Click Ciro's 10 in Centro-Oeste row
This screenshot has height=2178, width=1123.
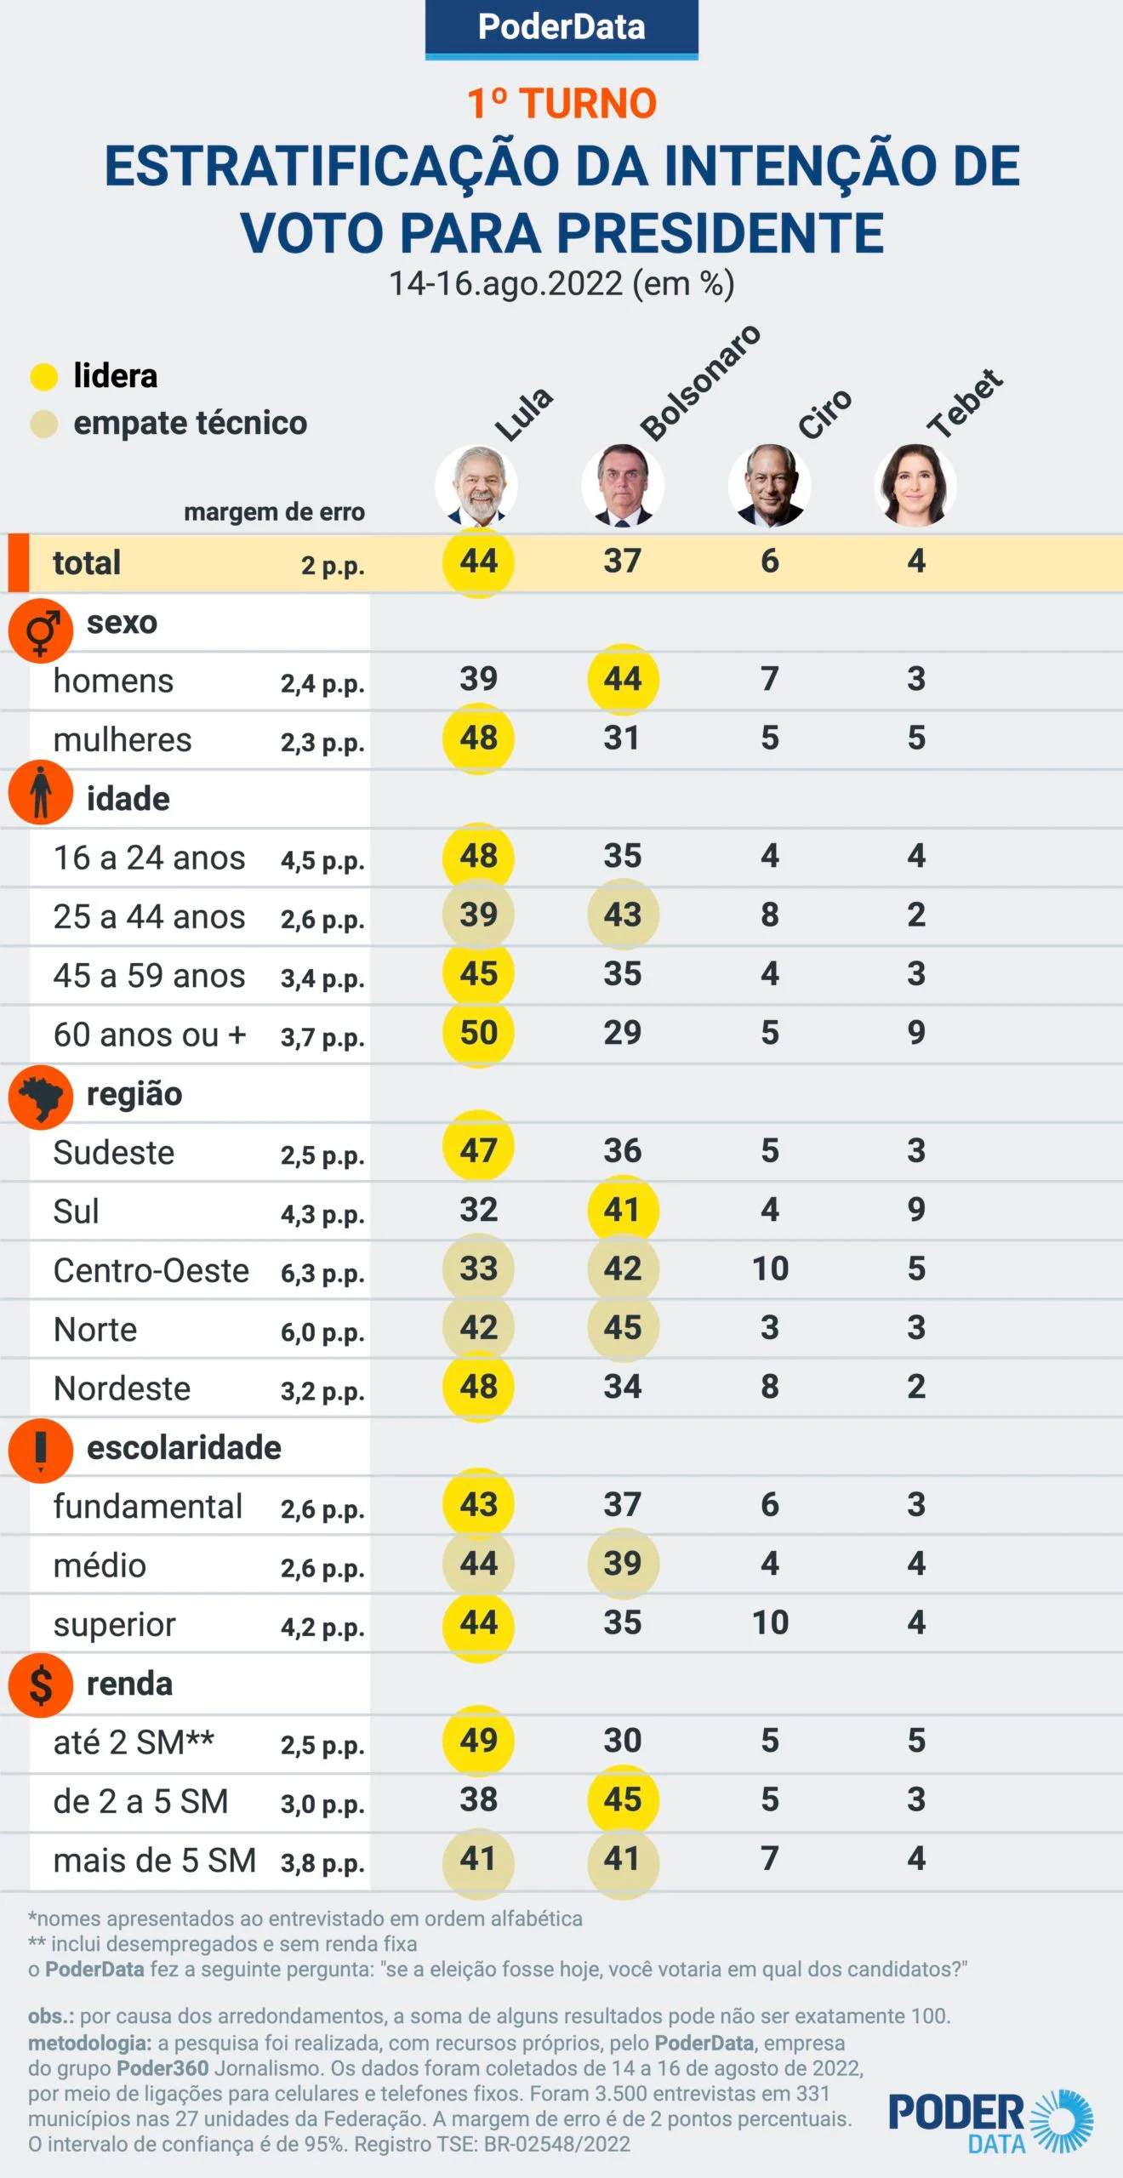(x=770, y=1269)
